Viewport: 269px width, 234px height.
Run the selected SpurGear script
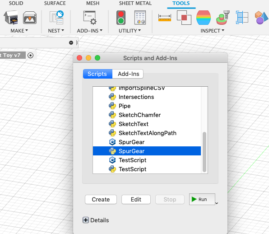[202, 199]
